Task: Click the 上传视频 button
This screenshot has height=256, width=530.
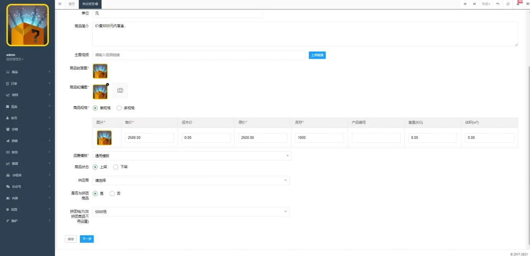Action: [317, 55]
